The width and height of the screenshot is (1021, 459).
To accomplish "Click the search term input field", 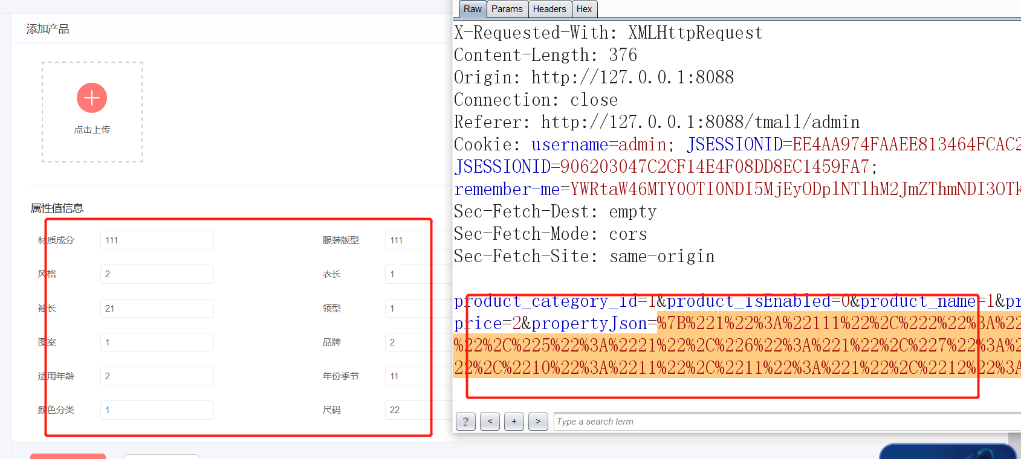I will click(x=787, y=422).
